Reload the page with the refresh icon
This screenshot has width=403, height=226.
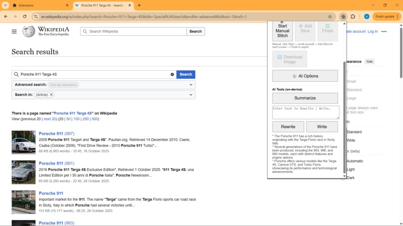point(24,16)
